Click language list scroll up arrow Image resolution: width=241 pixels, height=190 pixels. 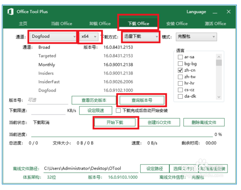219,57
